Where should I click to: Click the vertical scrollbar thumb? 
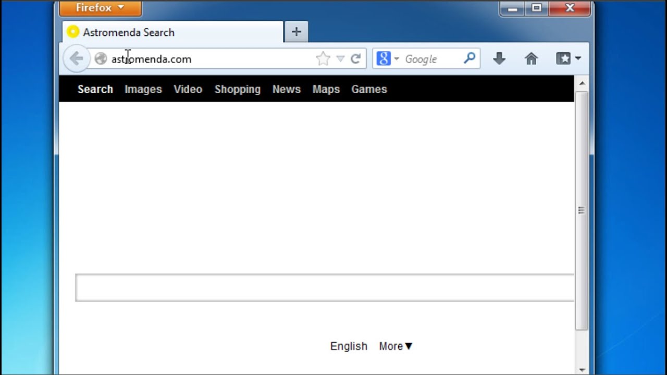pos(582,210)
